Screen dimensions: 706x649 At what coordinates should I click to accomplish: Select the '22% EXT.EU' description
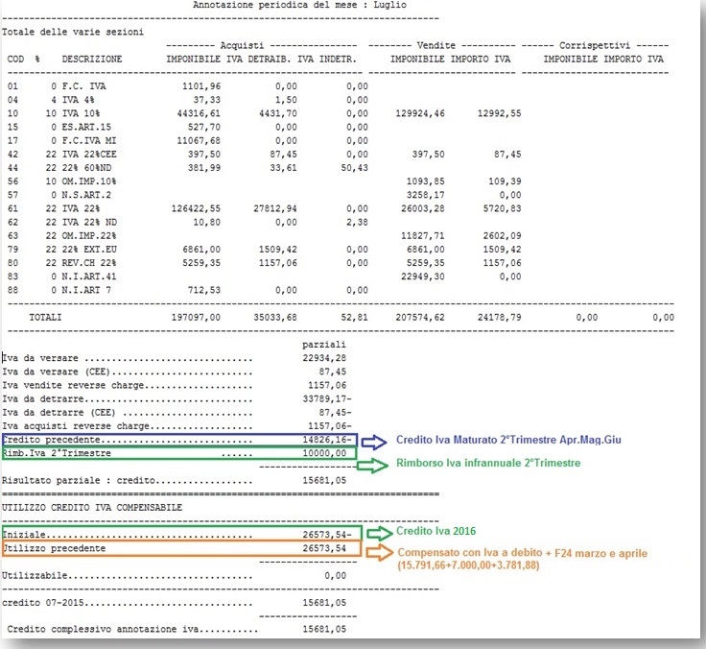(89, 250)
